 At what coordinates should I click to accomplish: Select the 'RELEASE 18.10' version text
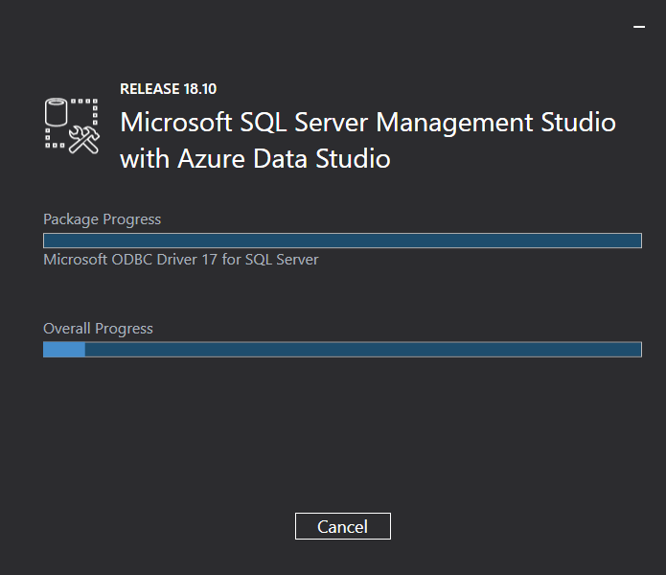[x=169, y=89]
